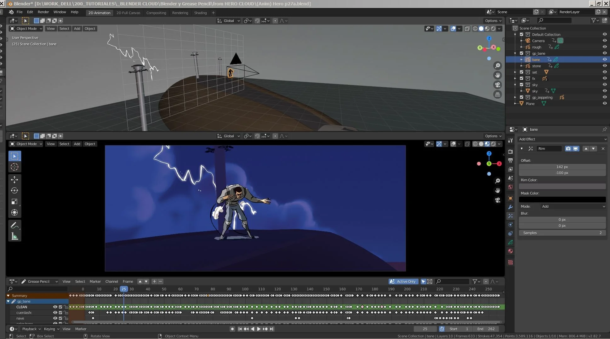The image size is (610, 339).
Task: Expand the set collection in outliner
Action: (x=515, y=72)
